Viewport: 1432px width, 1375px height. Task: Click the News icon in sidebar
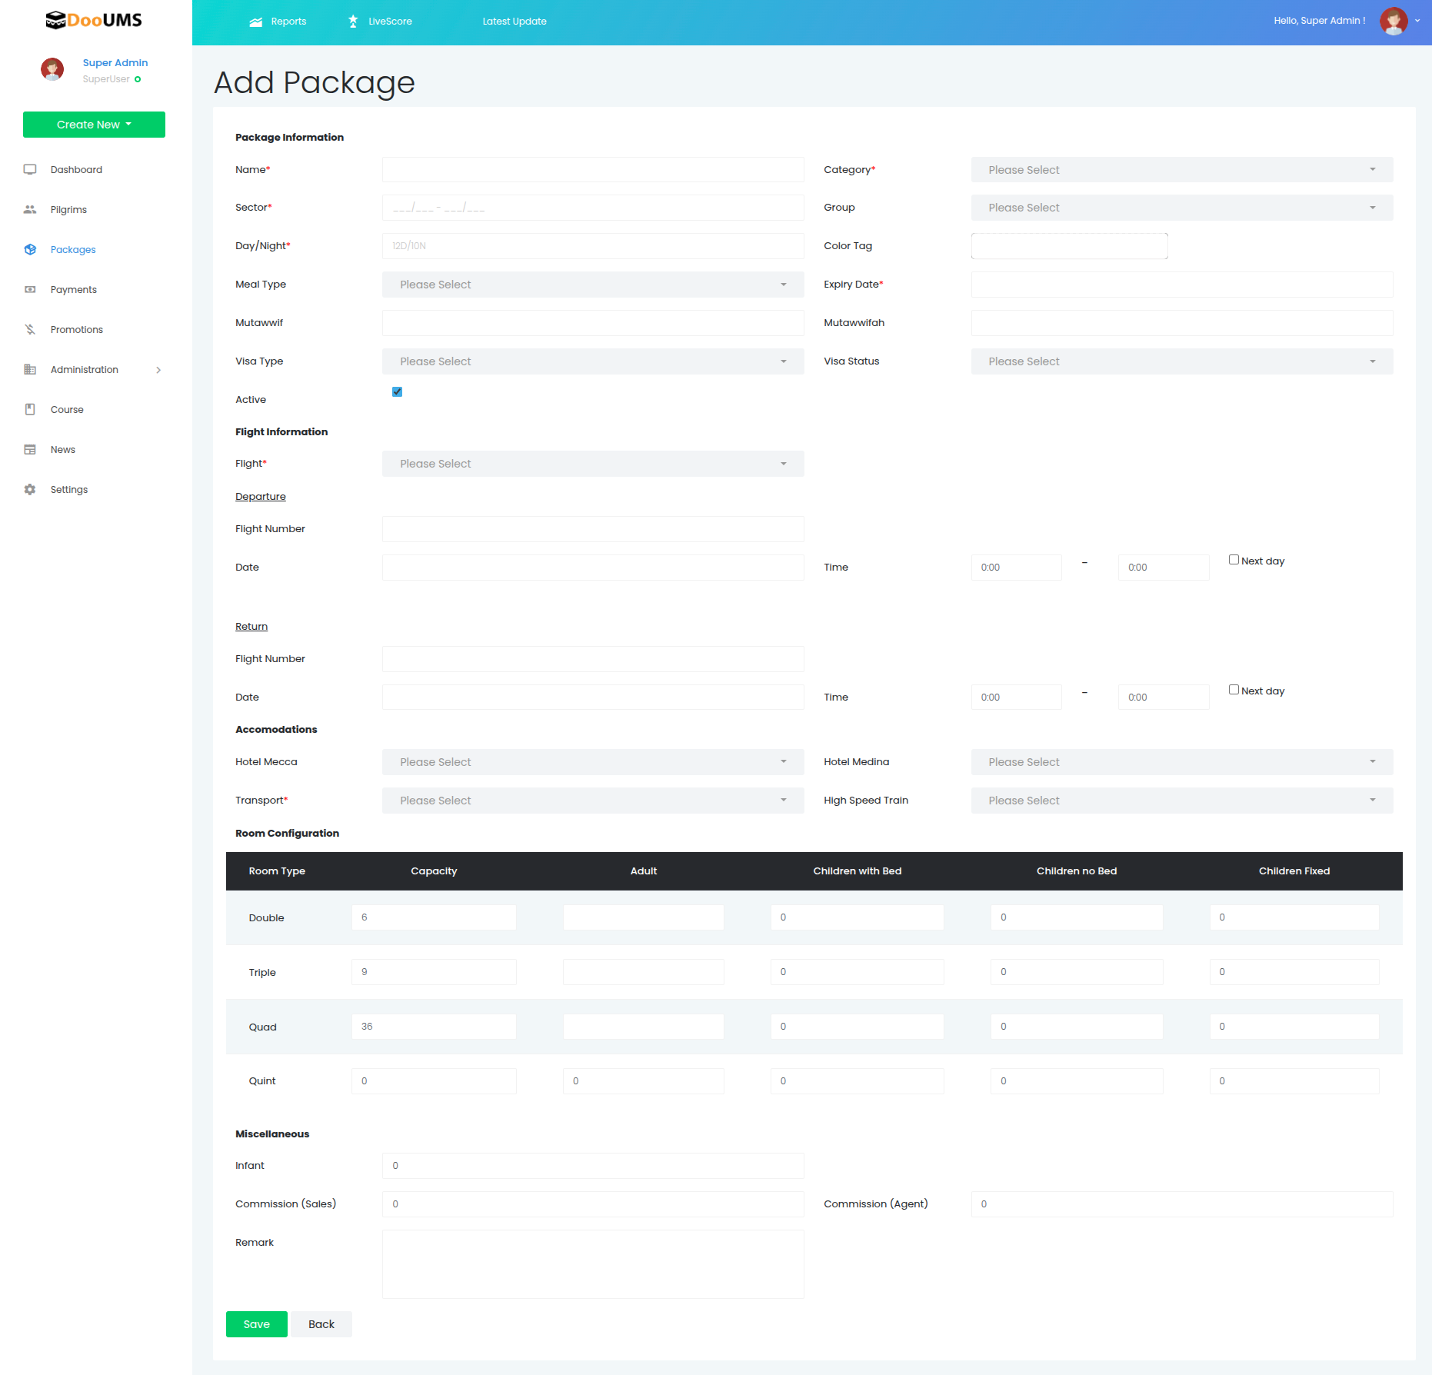[x=30, y=449]
